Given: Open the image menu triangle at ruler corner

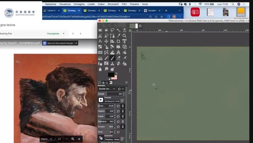Looking at the screenshot, I should coord(130,31).
